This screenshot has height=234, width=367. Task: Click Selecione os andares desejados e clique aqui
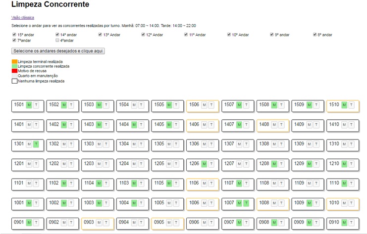[x=58, y=51]
